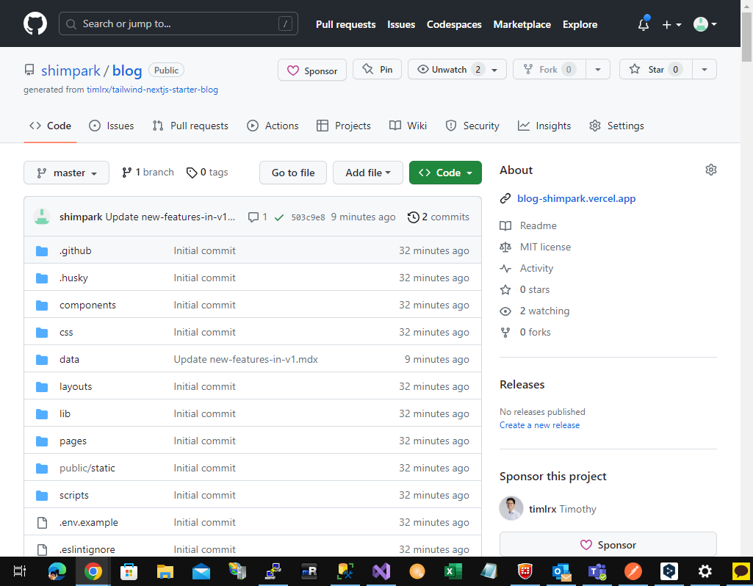The width and height of the screenshot is (753, 586).
Task: Click Create a new release
Action: 539,425
